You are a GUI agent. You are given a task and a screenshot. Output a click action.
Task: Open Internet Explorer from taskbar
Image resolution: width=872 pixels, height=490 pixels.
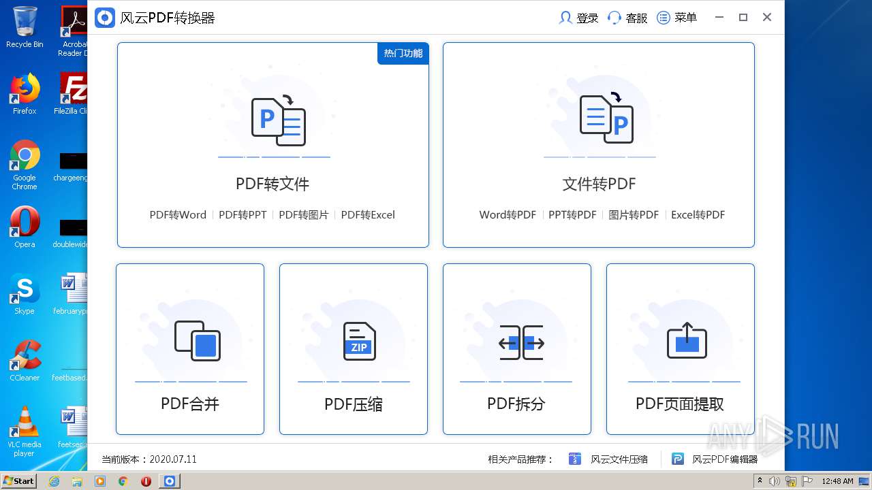[54, 481]
